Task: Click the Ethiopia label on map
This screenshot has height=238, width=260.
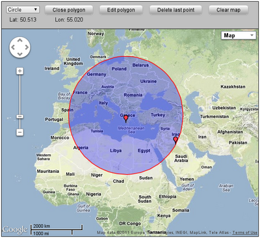Action: coord(168,196)
